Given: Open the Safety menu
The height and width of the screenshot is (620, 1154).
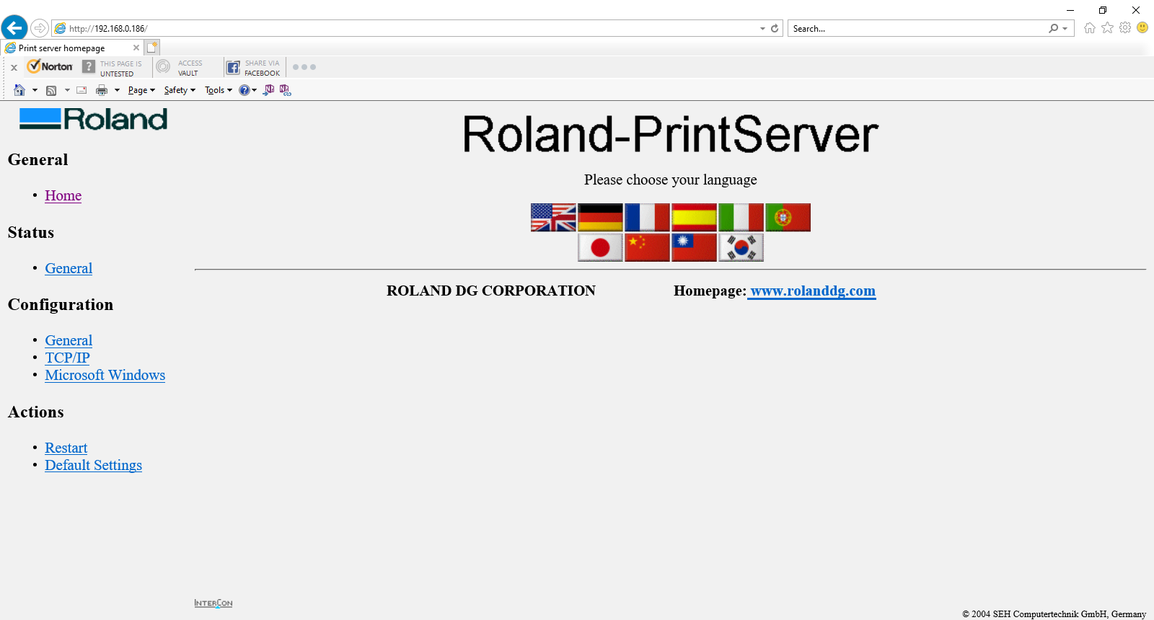Looking at the screenshot, I should pyautogui.click(x=180, y=90).
